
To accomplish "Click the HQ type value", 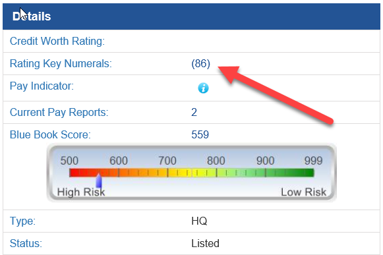I will (199, 221).
